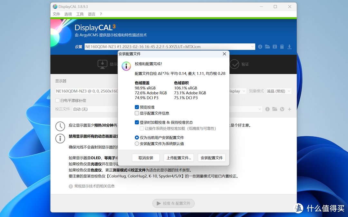Viewport: 348px width, 217px height.
Task: Open the Verification (验证) checkmark tab
Action: [239, 64]
